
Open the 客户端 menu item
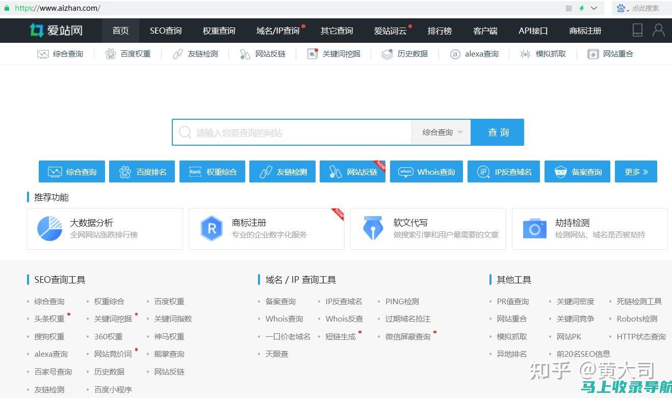[485, 31]
